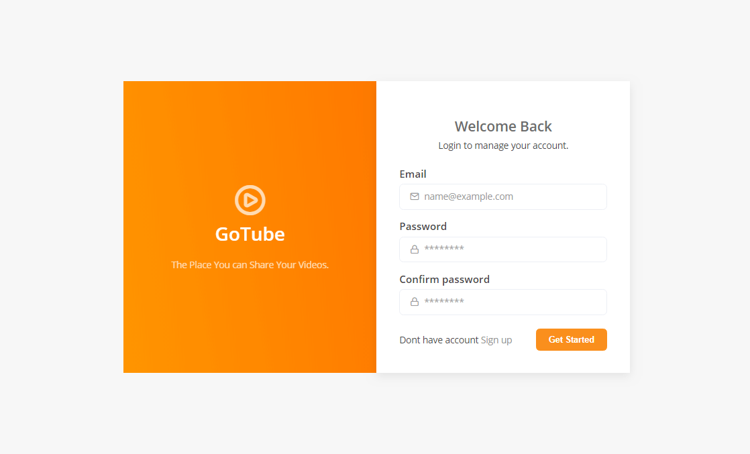Screen dimensions: 750x454
Task: Click the "Dont have account" text
Action: (439, 340)
